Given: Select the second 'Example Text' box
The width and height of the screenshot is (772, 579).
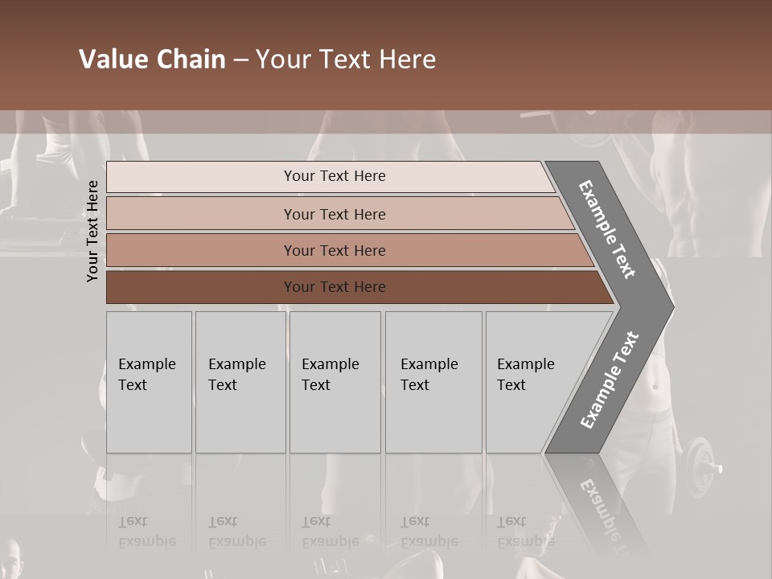Looking at the screenshot, I should pyautogui.click(x=240, y=382).
